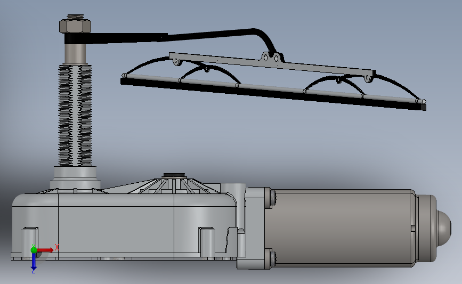Image resolution: width=462 pixels, height=284 pixels.
Task: Select the threaded spindle shaft
Action: [x=75, y=115]
